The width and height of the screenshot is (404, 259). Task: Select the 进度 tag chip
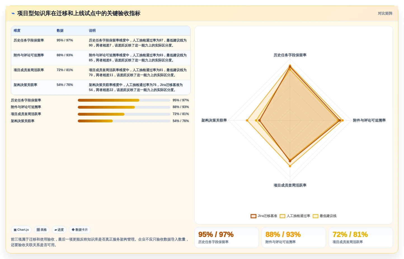(x=59, y=230)
